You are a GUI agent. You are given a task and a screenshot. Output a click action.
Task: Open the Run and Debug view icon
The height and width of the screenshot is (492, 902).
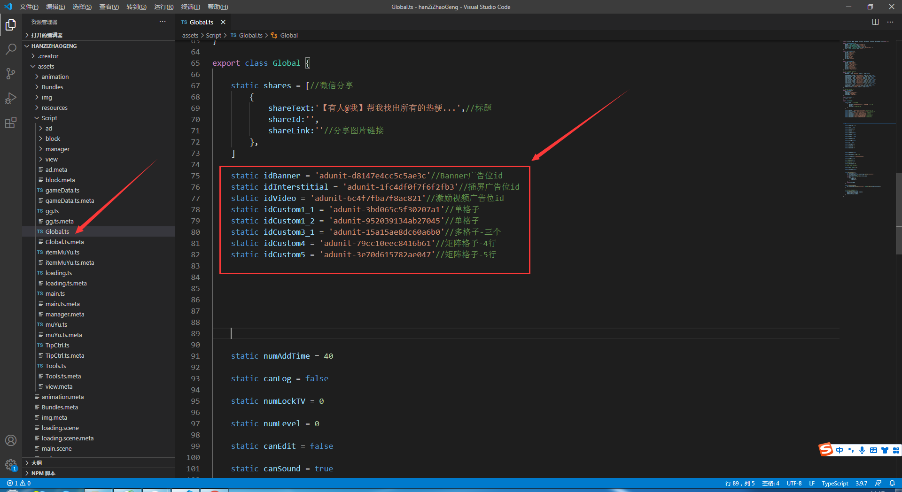11,98
